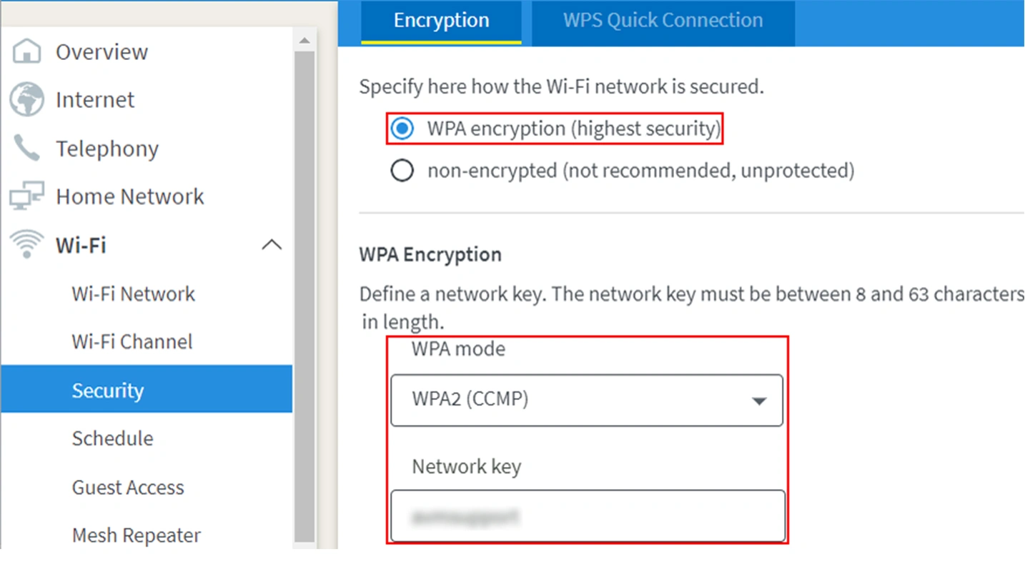Open the Wi-Fi Channel page
The image size is (1025, 567).
132,341
